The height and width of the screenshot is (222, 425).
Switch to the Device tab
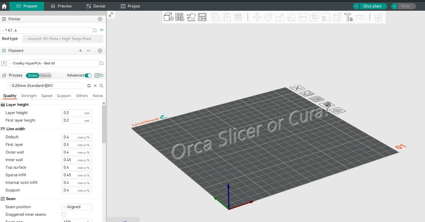[x=96, y=6]
